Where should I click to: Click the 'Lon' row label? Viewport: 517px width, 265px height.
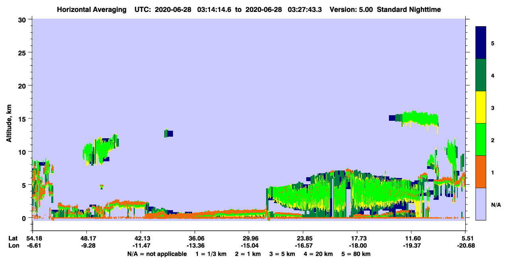tap(13, 246)
